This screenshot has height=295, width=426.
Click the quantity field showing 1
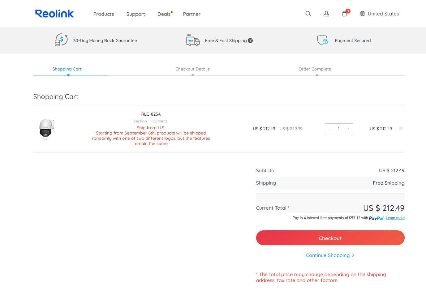(x=339, y=129)
